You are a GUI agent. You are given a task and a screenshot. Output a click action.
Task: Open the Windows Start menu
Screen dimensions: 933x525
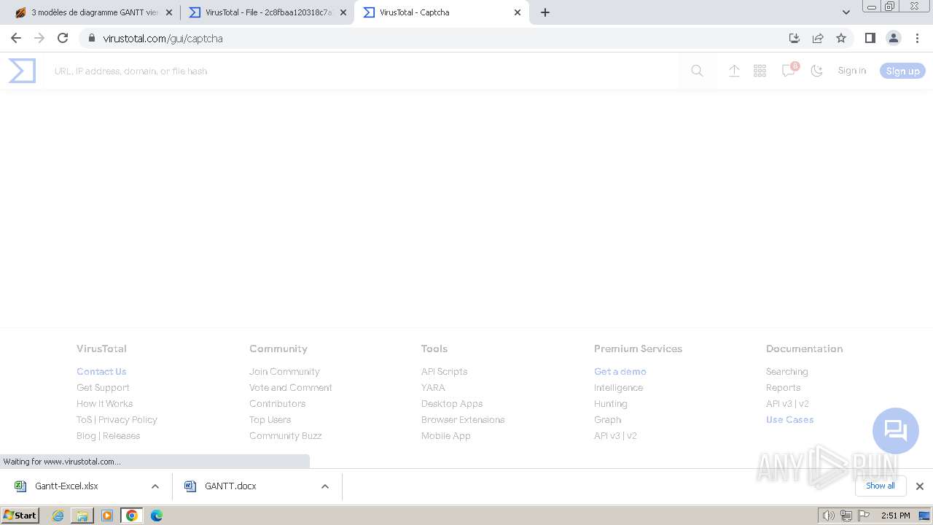coord(20,515)
